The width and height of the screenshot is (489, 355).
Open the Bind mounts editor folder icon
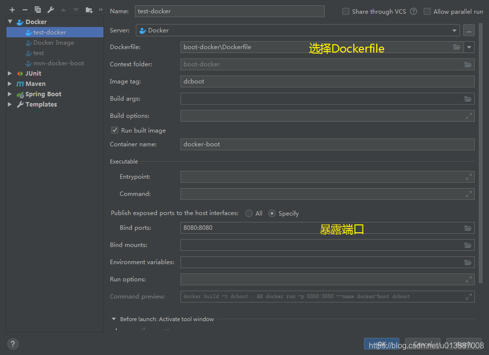(x=468, y=245)
